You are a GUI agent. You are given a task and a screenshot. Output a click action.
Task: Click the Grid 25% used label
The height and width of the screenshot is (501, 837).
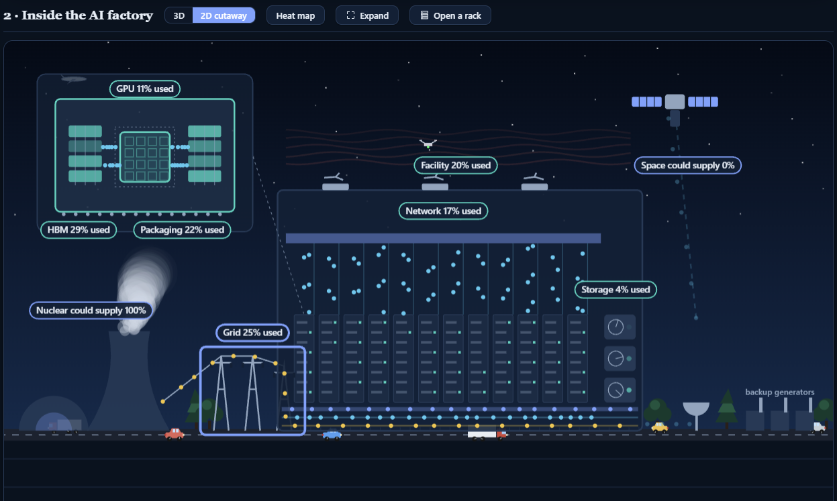252,332
